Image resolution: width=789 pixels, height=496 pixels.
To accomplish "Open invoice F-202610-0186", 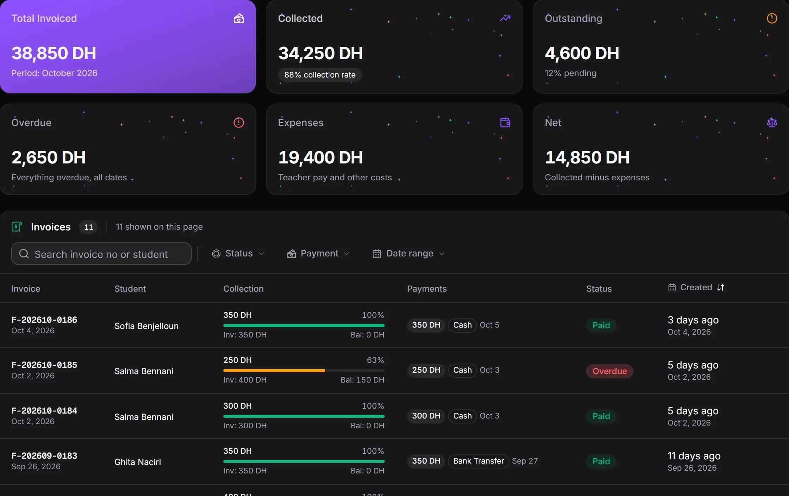I will pyautogui.click(x=44, y=320).
